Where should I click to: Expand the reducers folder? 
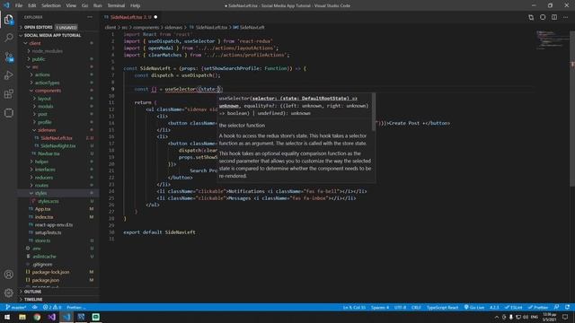tap(44, 178)
